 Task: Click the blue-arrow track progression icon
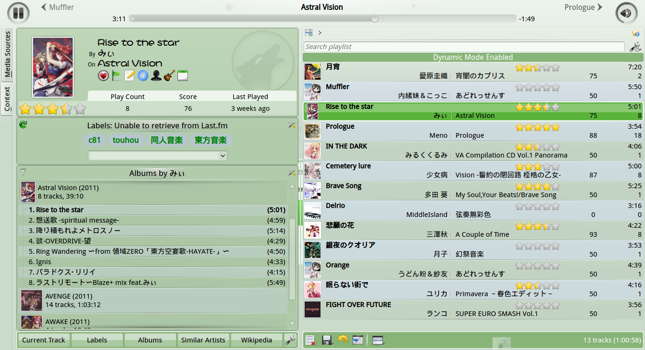click(x=358, y=340)
